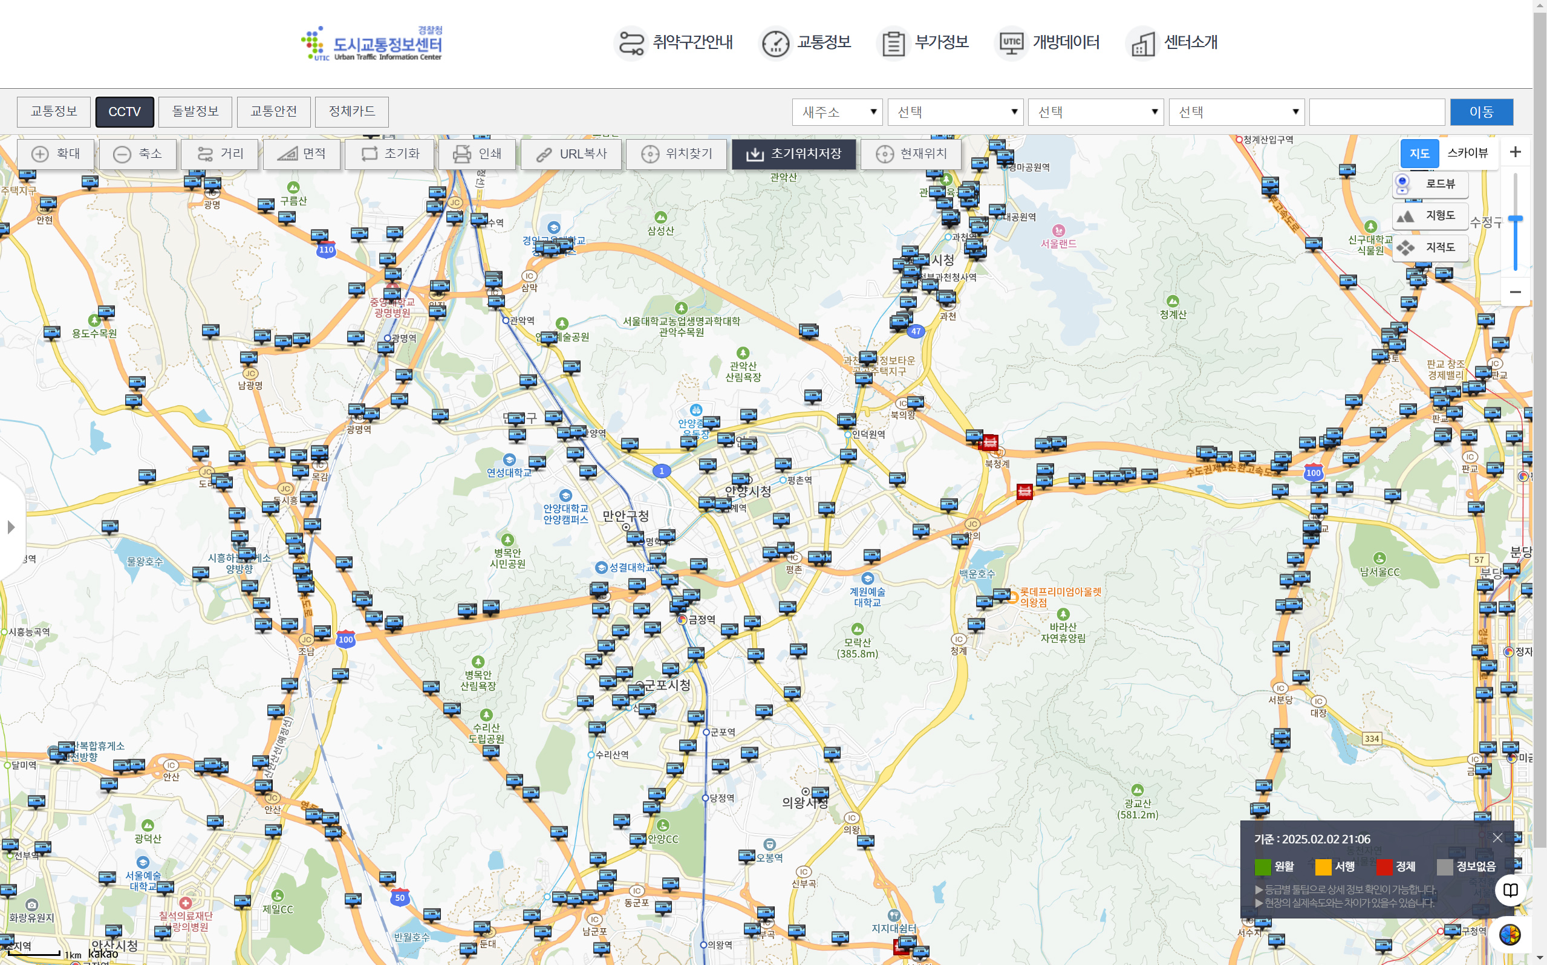Click the blue 이동 button
This screenshot has height=965, width=1547.
click(1480, 112)
